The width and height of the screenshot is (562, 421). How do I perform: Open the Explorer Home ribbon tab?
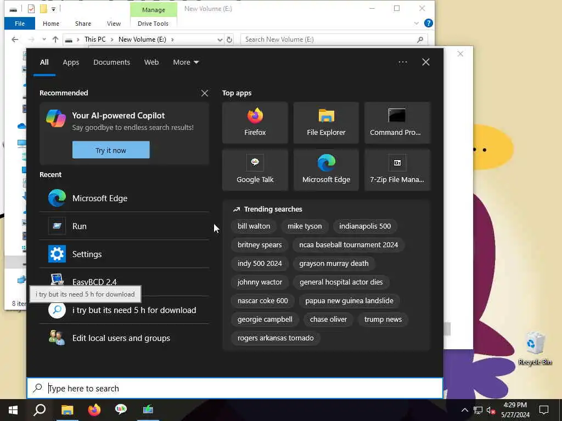(x=51, y=24)
